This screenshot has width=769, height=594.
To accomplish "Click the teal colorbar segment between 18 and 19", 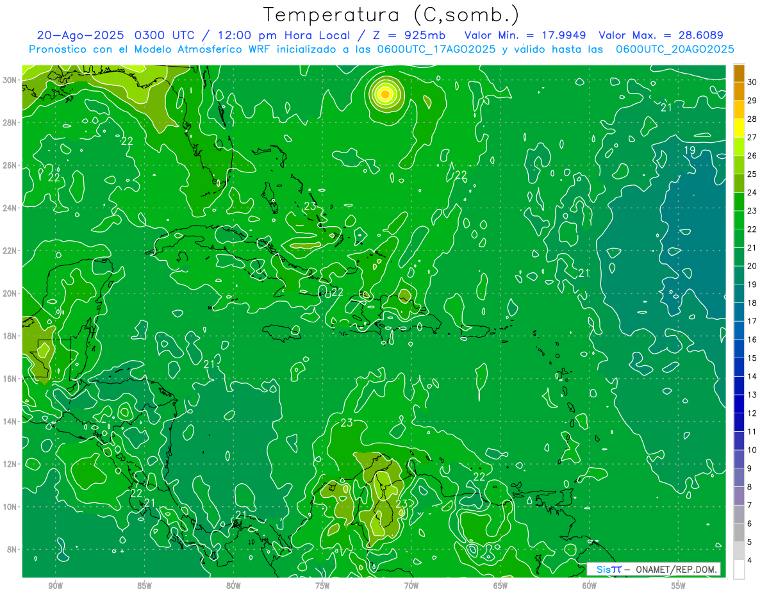I will click(739, 293).
